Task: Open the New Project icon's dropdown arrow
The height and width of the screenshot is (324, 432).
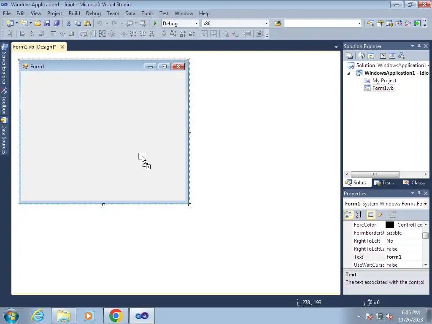Action: (16, 24)
